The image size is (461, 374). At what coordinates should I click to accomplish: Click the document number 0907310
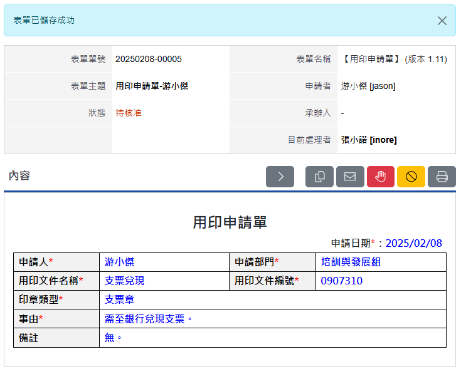341,281
